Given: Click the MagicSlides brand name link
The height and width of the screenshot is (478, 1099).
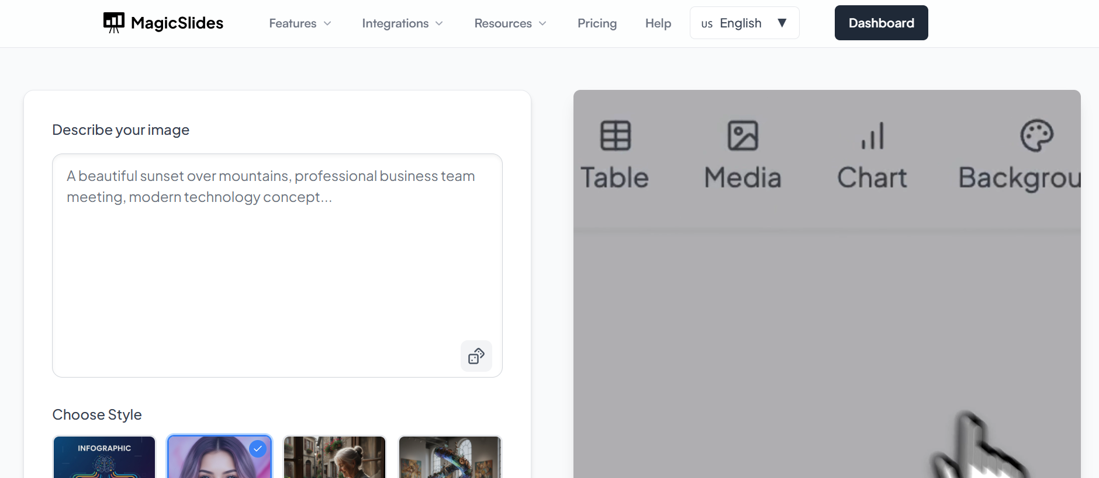Looking at the screenshot, I should 177,23.
